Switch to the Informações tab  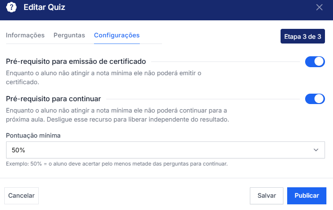[x=25, y=35]
